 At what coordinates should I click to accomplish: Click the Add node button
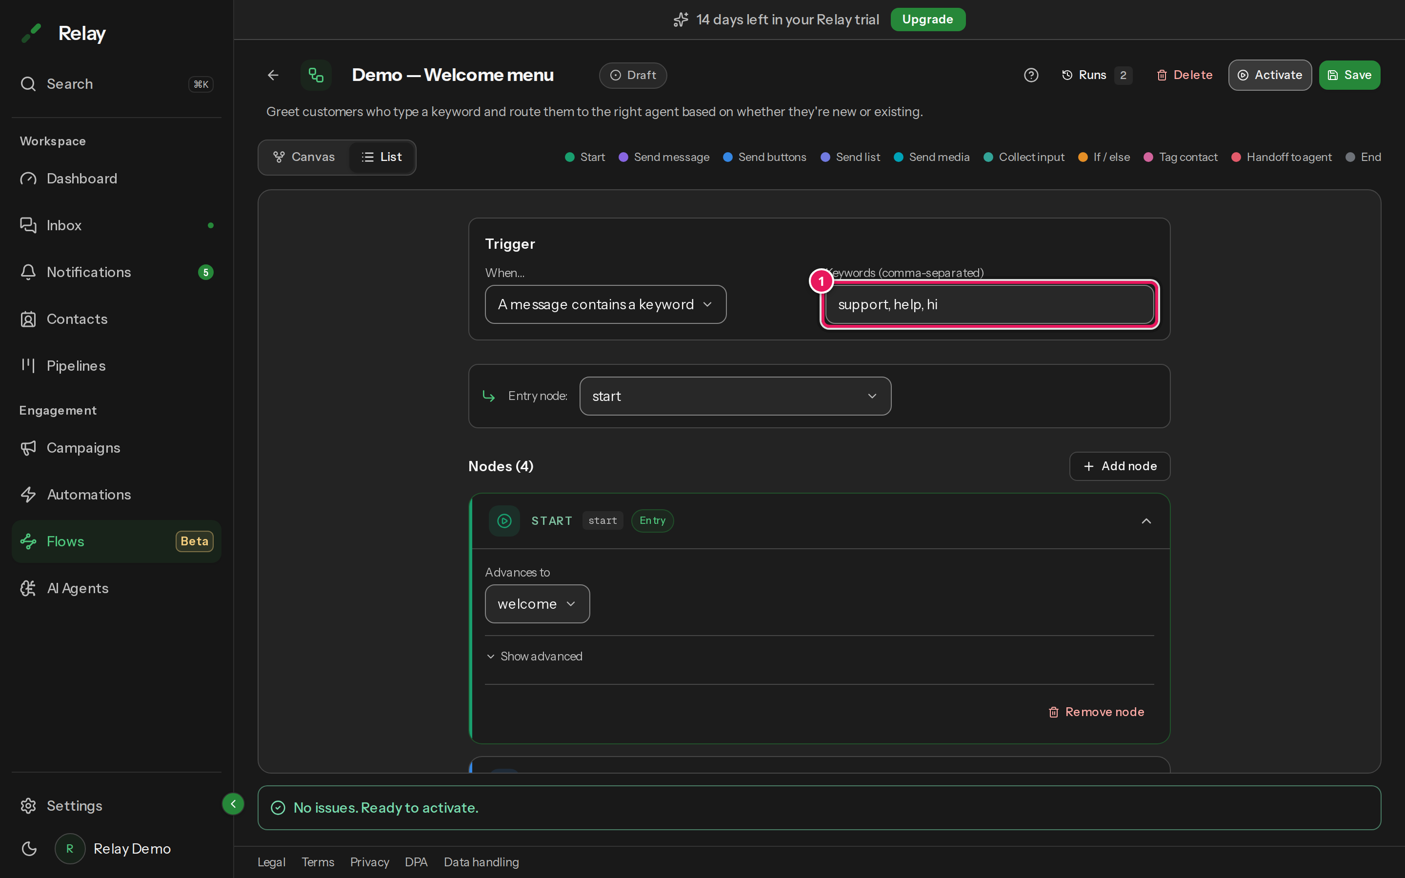(x=1119, y=466)
